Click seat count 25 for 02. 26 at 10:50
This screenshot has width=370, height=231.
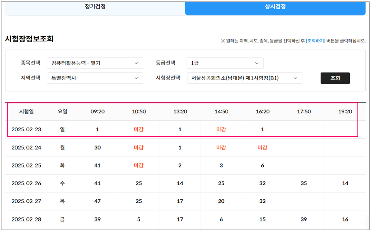click(x=139, y=183)
